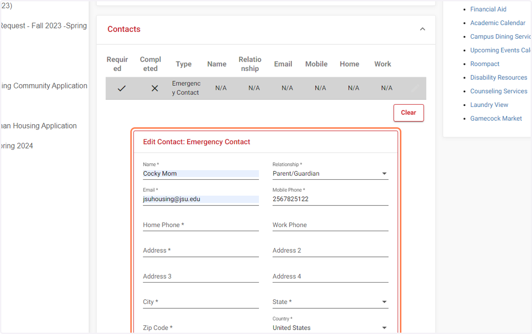Open the State dropdown
Image resolution: width=532 pixels, height=334 pixels.
(x=330, y=302)
